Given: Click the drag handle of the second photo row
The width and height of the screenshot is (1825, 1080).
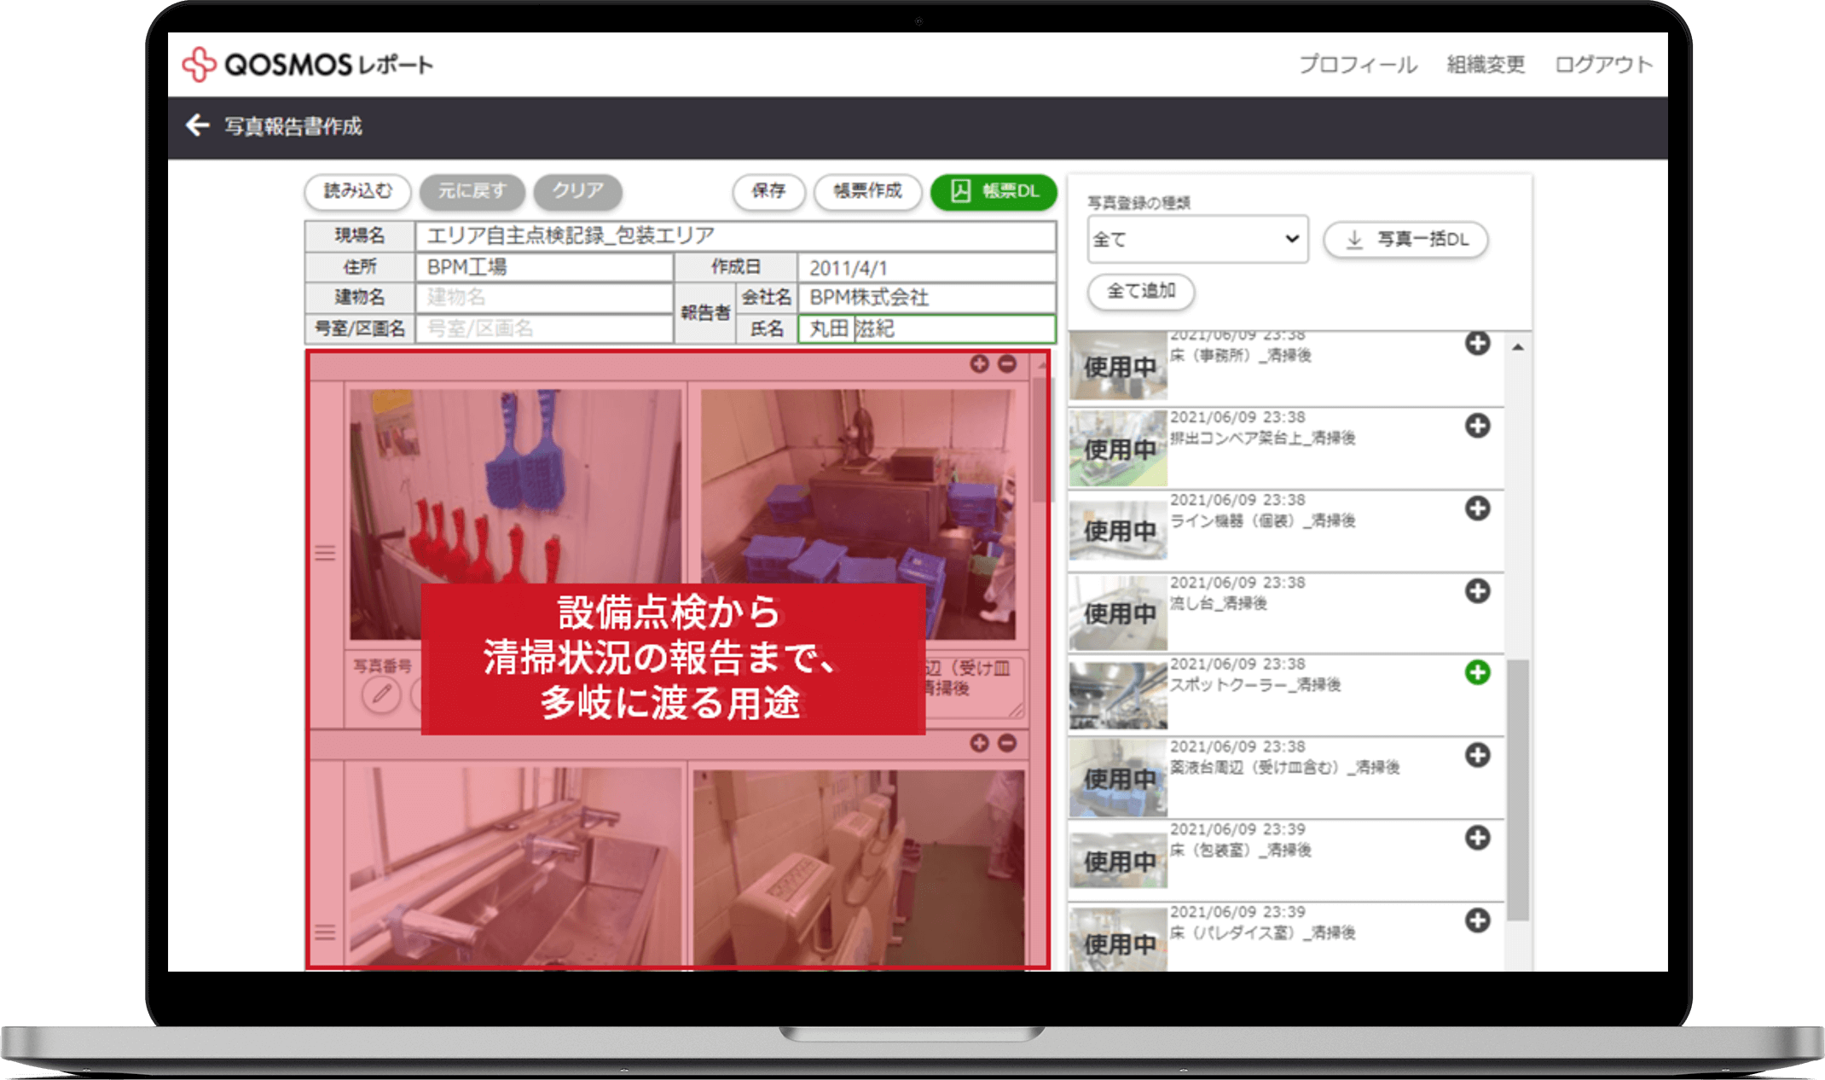Looking at the screenshot, I should (x=325, y=932).
